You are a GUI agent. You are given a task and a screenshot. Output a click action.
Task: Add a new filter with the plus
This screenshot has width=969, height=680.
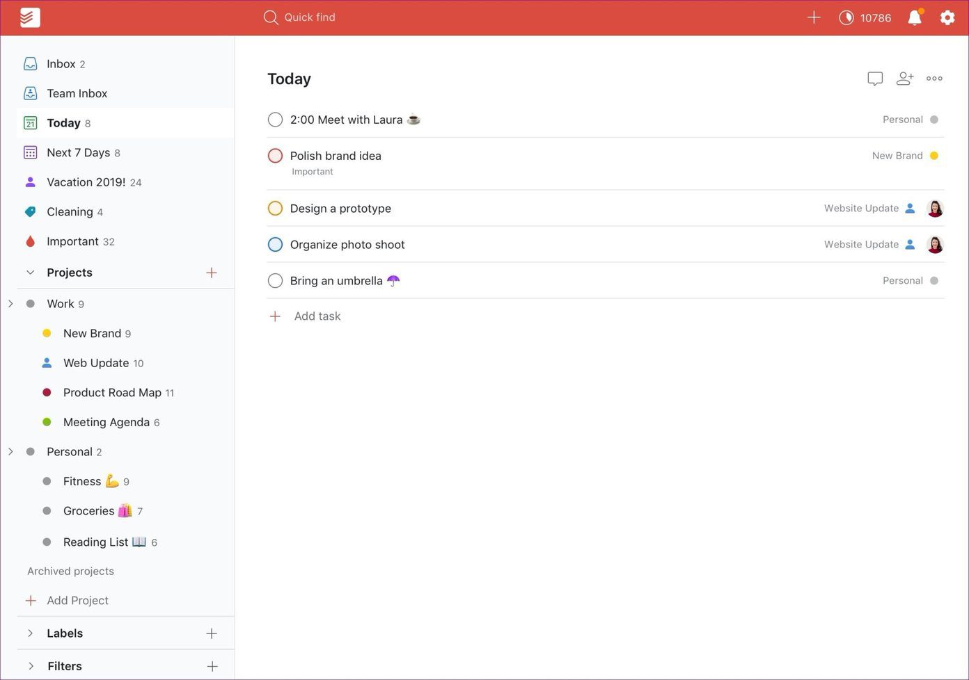[212, 666]
